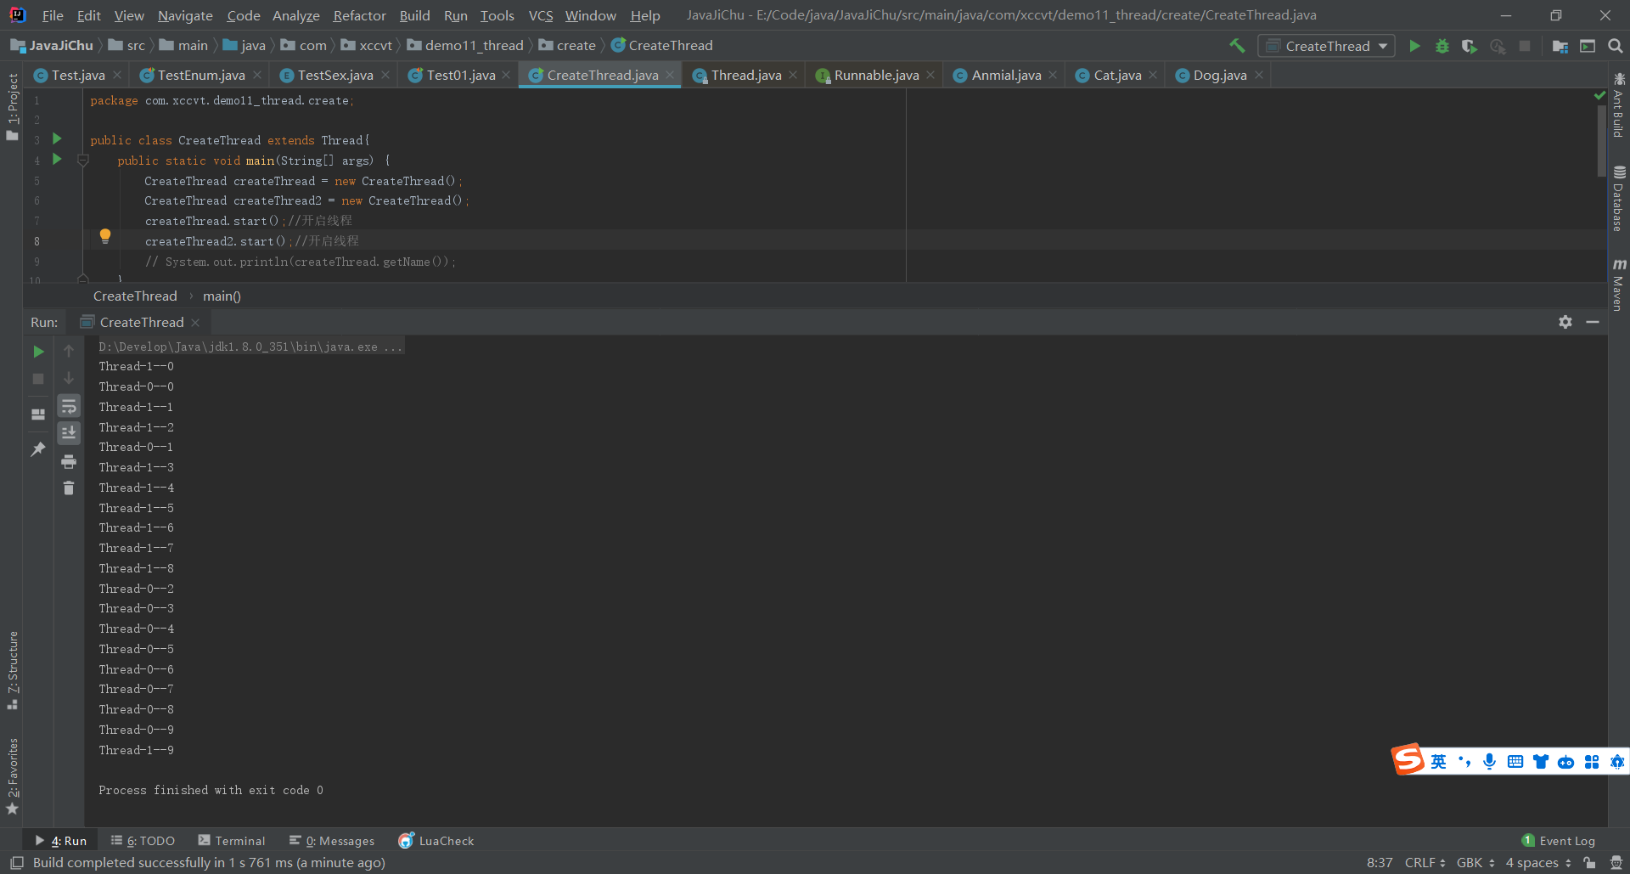
Task: Open Project Structure icon in toolbar
Action: point(1560,46)
